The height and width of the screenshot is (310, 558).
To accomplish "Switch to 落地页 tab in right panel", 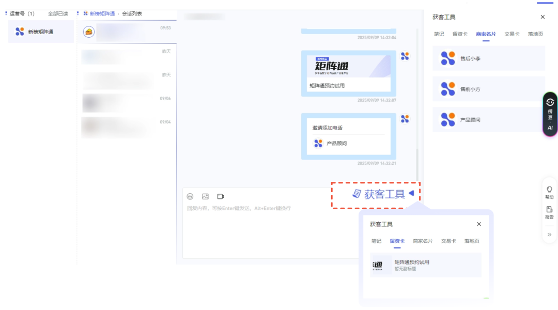I will coord(535,34).
